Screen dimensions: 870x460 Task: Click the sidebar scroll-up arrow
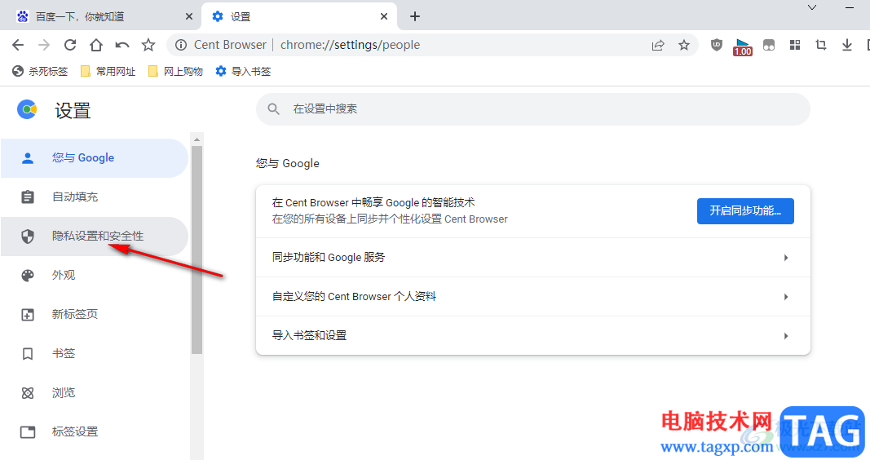(x=197, y=139)
